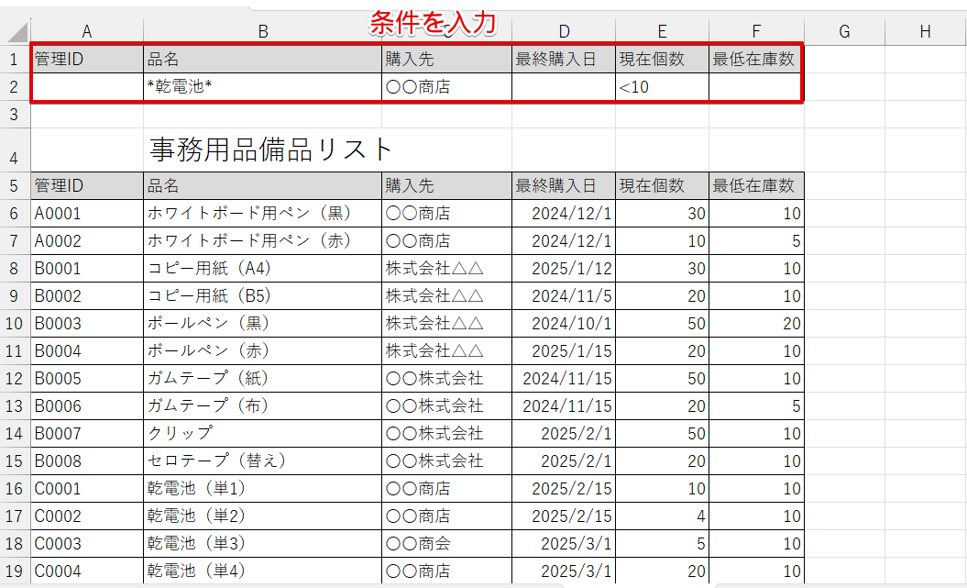
Task: Select the ○○商会 supplier cell in row 18
Action: pyautogui.click(x=446, y=544)
